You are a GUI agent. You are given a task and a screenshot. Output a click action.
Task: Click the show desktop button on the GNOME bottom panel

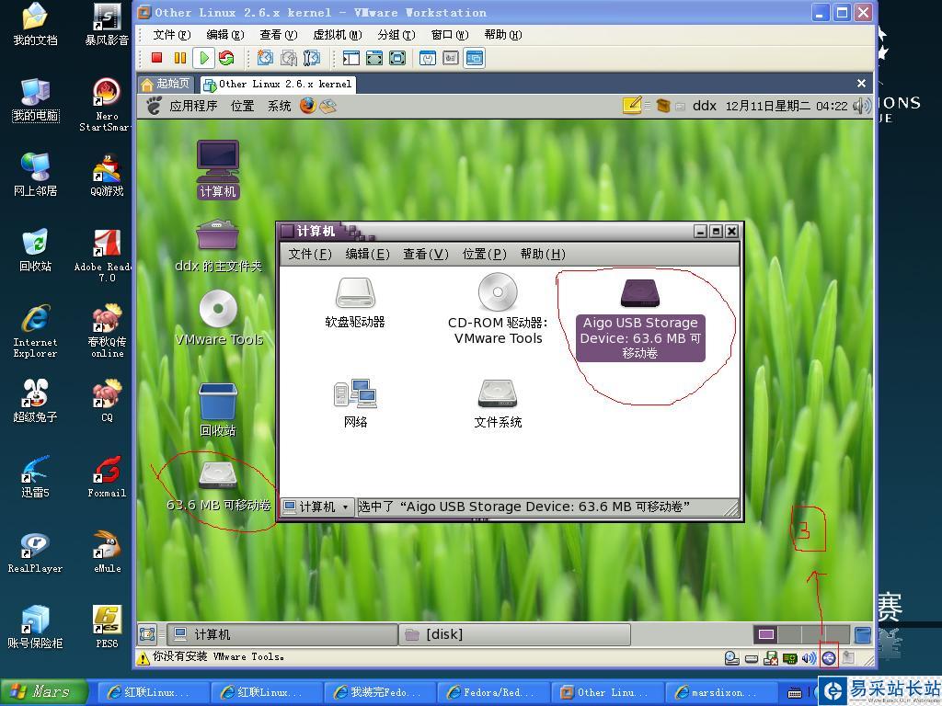[146, 634]
